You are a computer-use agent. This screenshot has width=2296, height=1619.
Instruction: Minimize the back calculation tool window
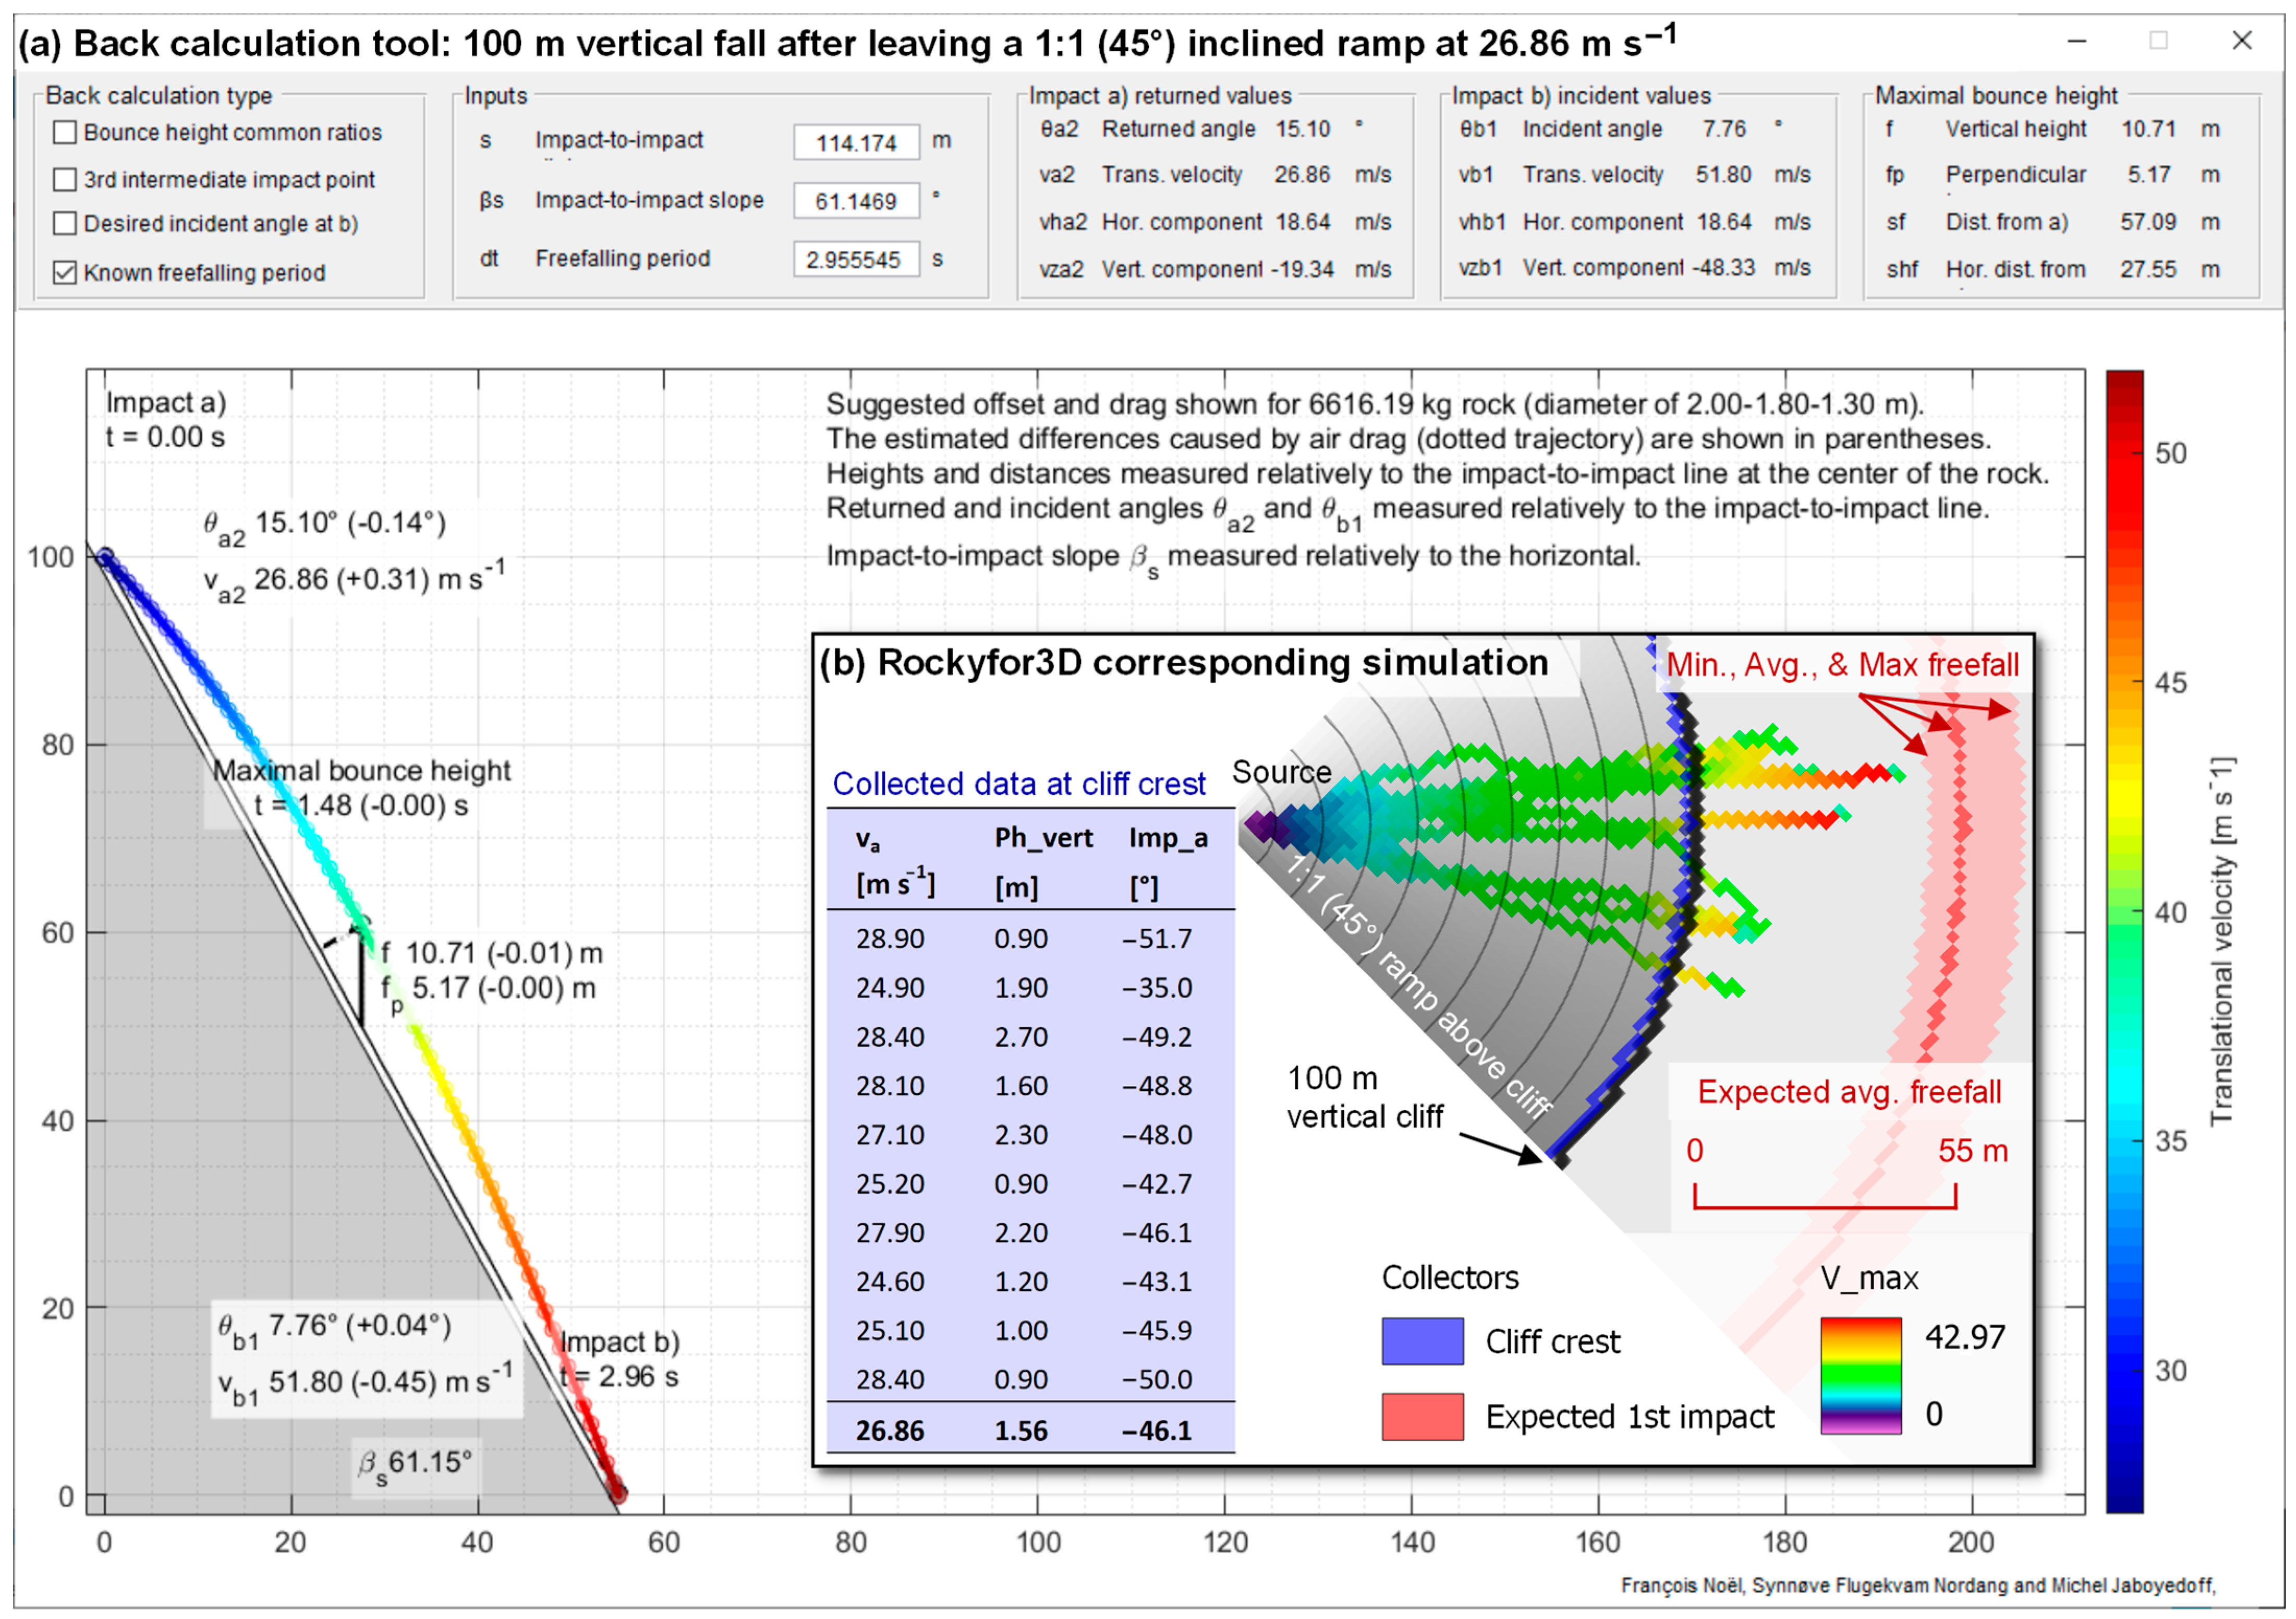click(x=2077, y=41)
